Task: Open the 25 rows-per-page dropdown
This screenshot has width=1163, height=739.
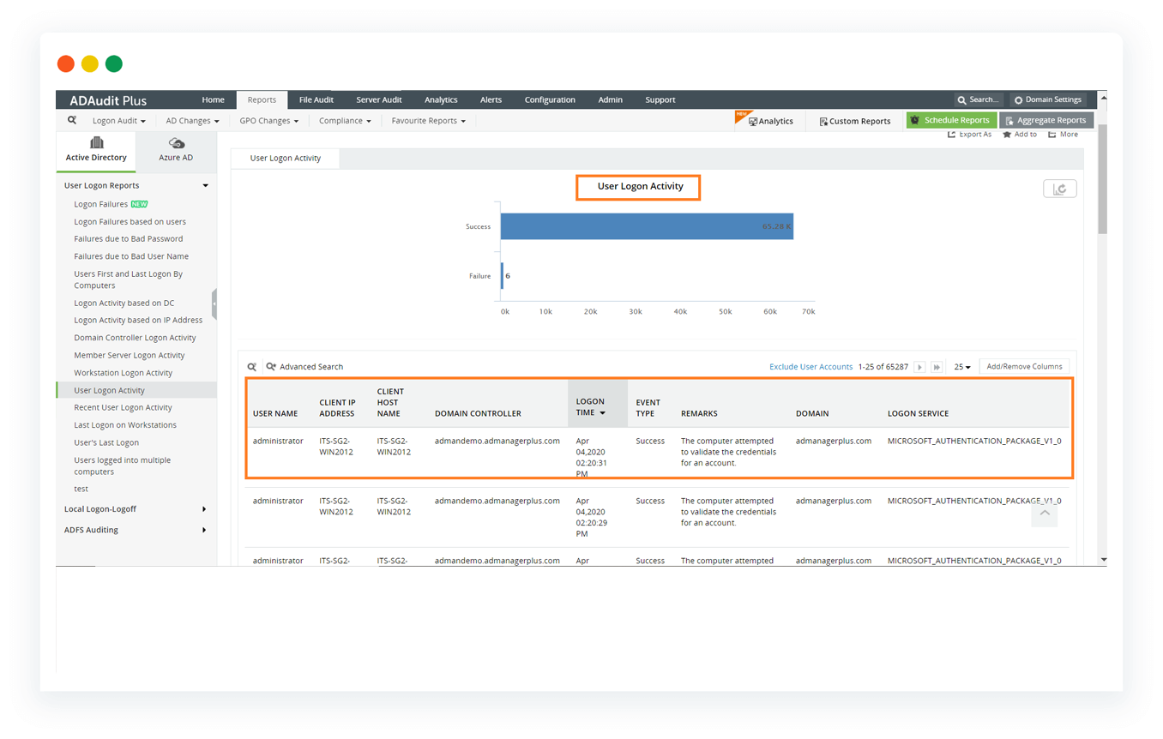Action: coord(962,367)
